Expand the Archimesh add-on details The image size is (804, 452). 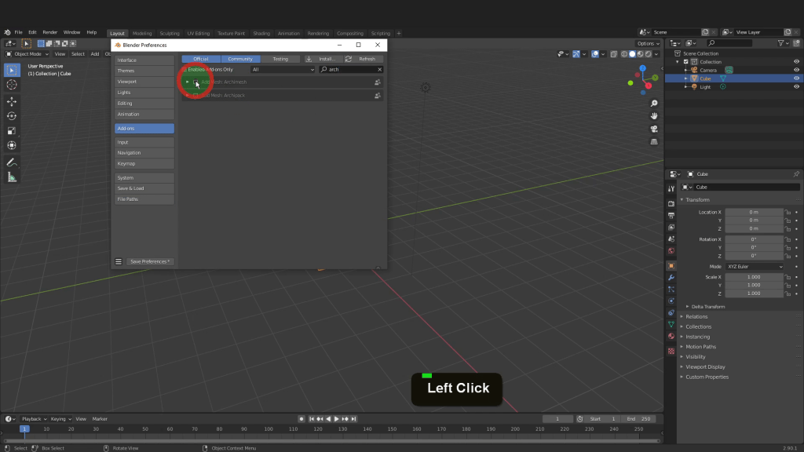click(x=187, y=82)
